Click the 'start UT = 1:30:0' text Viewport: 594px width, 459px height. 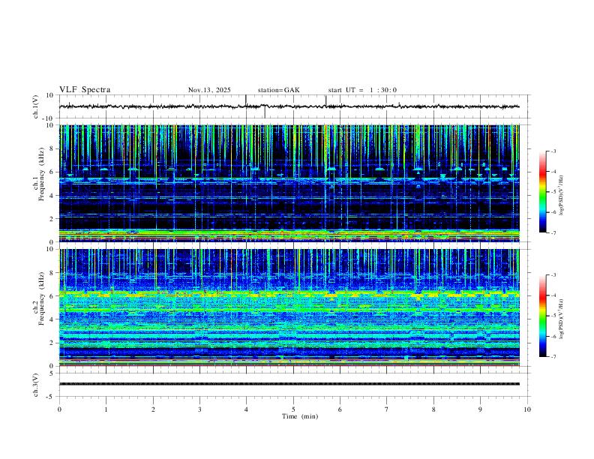click(x=362, y=90)
